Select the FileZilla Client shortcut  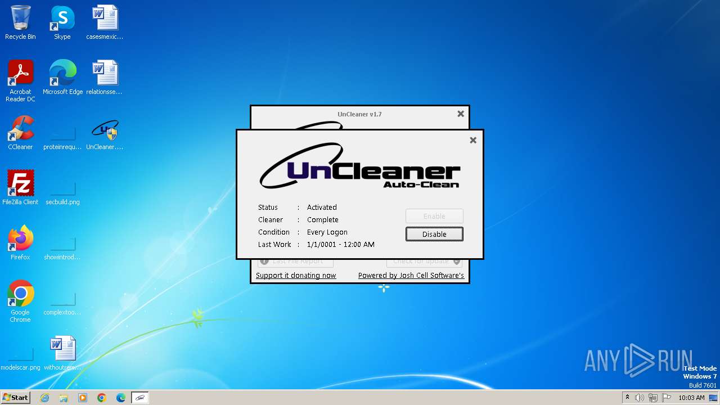tap(20, 188)
